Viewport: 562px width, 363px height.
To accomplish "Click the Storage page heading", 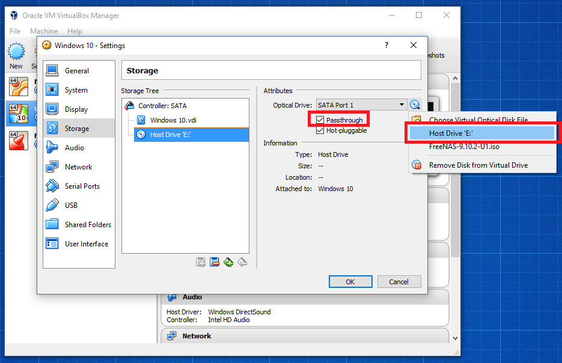I will [x=142, y=70].
